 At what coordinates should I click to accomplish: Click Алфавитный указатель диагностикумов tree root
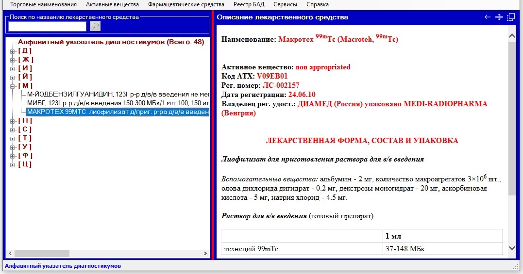point(111,42)
